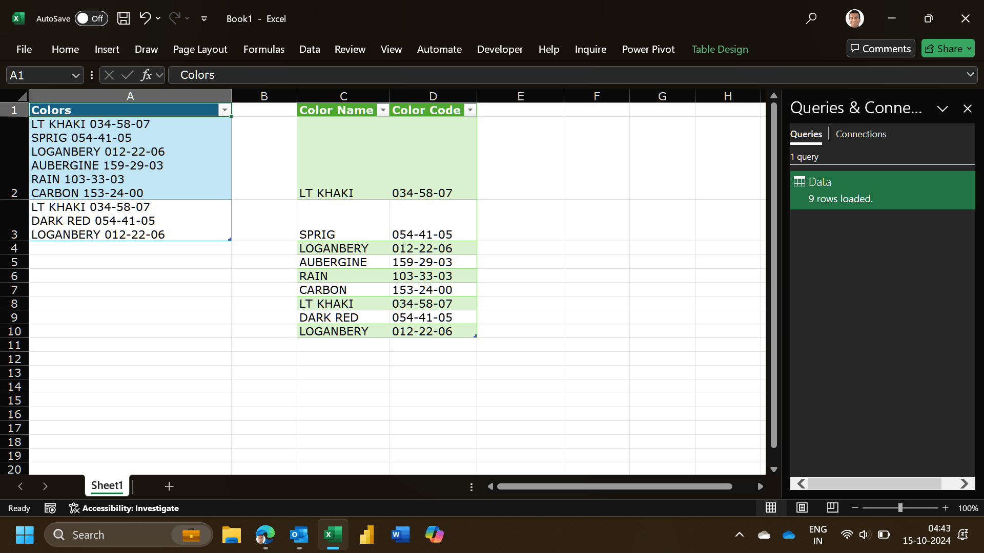
Task: Expand the formula bar
Action: [970, 75]
